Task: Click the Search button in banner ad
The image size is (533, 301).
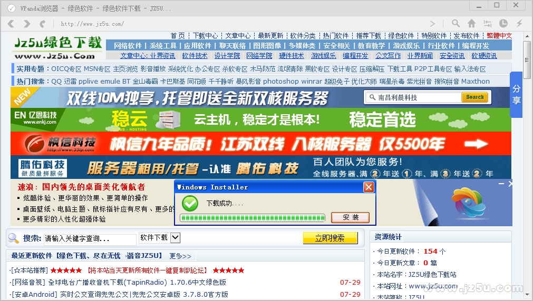Action: pyautogui.click(x=474, y=97)
